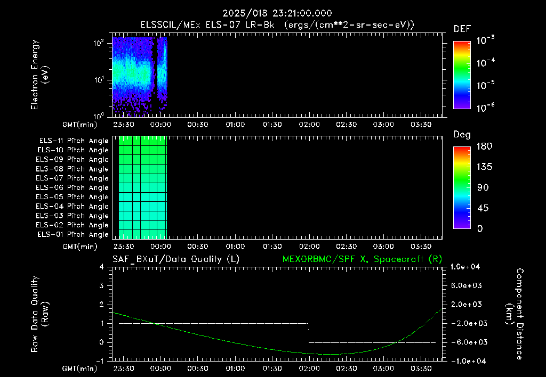Click the 4 value on data quality axis
Image resolution: width=546 pixels, height=377 pixels.
click(x=102, y=267)
